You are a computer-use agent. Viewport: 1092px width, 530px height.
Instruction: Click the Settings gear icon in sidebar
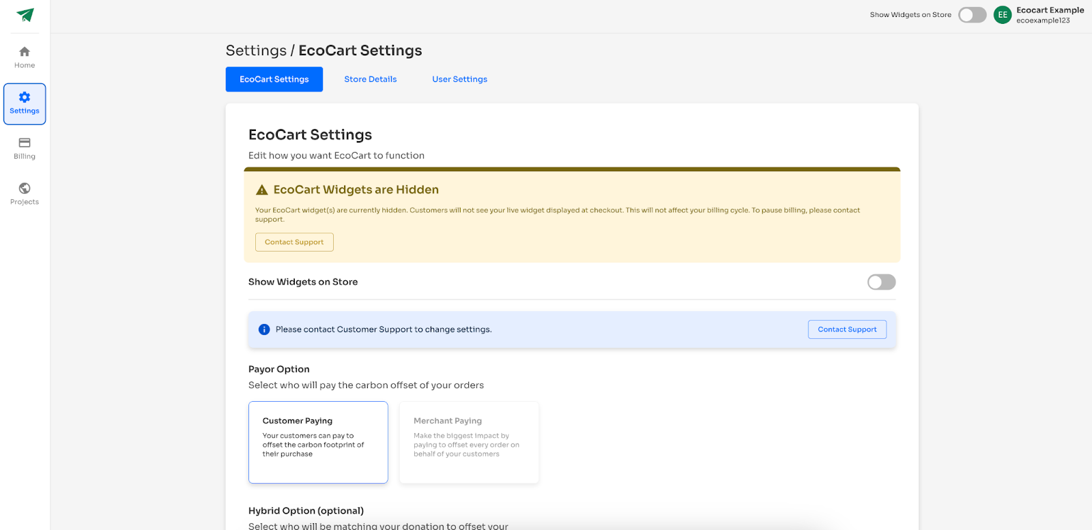25,98
